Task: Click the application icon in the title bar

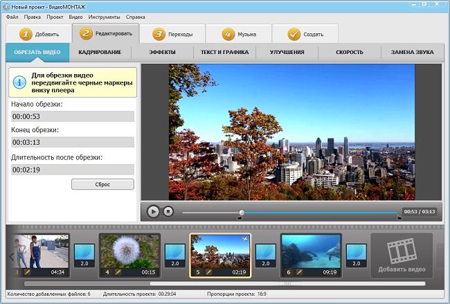Action: pos(6,6)
